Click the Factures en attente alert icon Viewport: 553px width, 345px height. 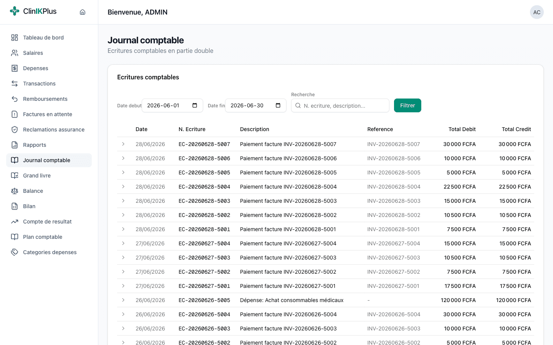(x=15, y=114)
